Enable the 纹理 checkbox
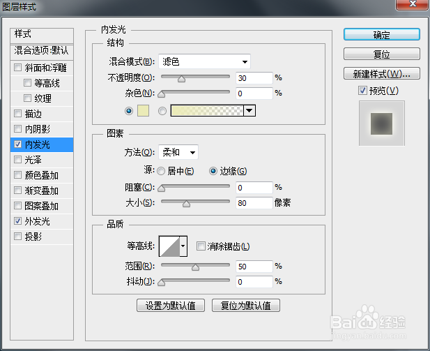 click(27, 98)
